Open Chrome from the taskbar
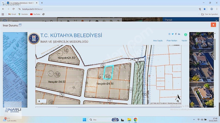Image resolution: width=220 pixels, height=123 pixels. point(135,120)
